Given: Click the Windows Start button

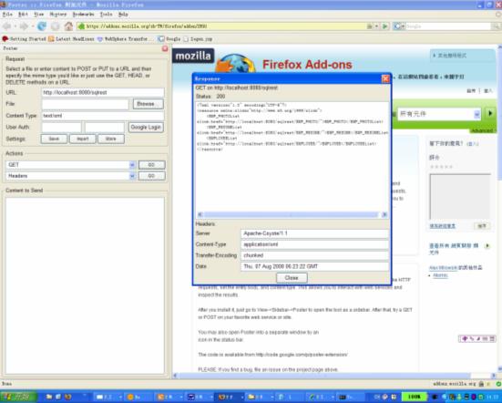Looking at the screenshot, I should pyautogui.click(x=18, y=397).
